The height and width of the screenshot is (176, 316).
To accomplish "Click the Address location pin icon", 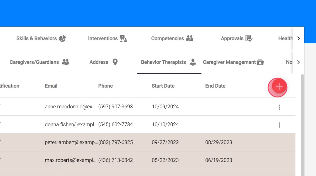I will click(115, 62).
